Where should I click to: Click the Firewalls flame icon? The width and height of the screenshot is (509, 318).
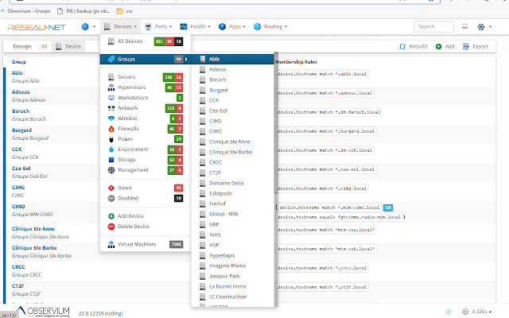coord(111,129)
